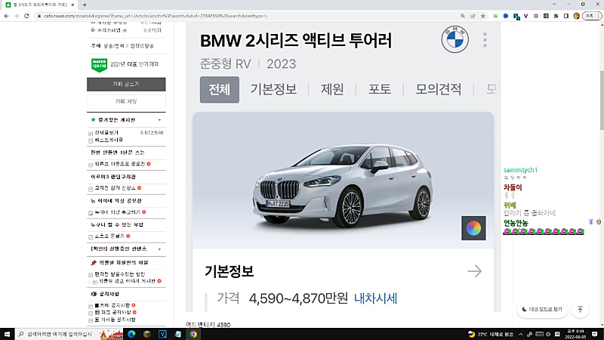The height and width of the screenshot is (340, 604).
Task: Open the extensions puzzle-piece menu
Action: (x=556, y=16)
